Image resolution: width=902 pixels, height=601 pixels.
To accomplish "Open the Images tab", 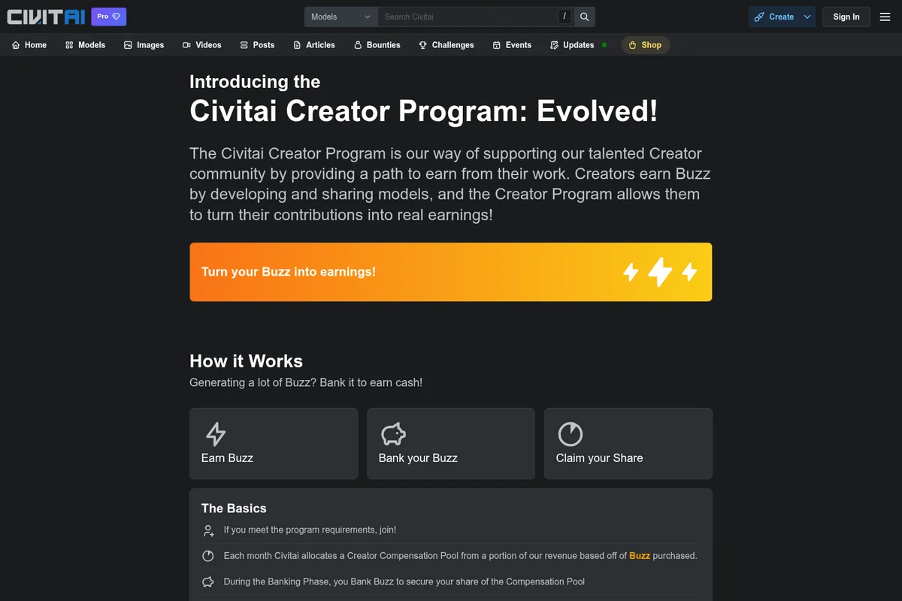I will 144,45.
